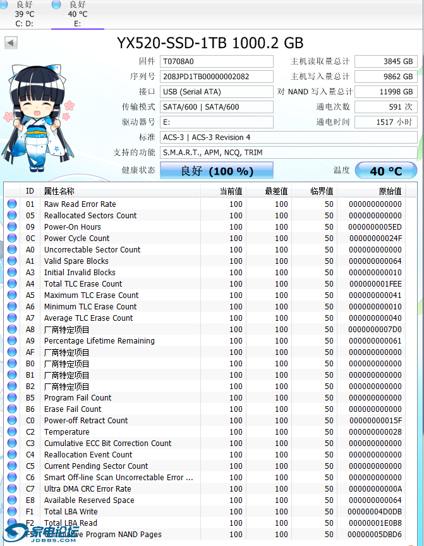Click status orb for Initial Invalid Blocks
Viewport: 424px width, 546px height.
(x=12, y=272)
